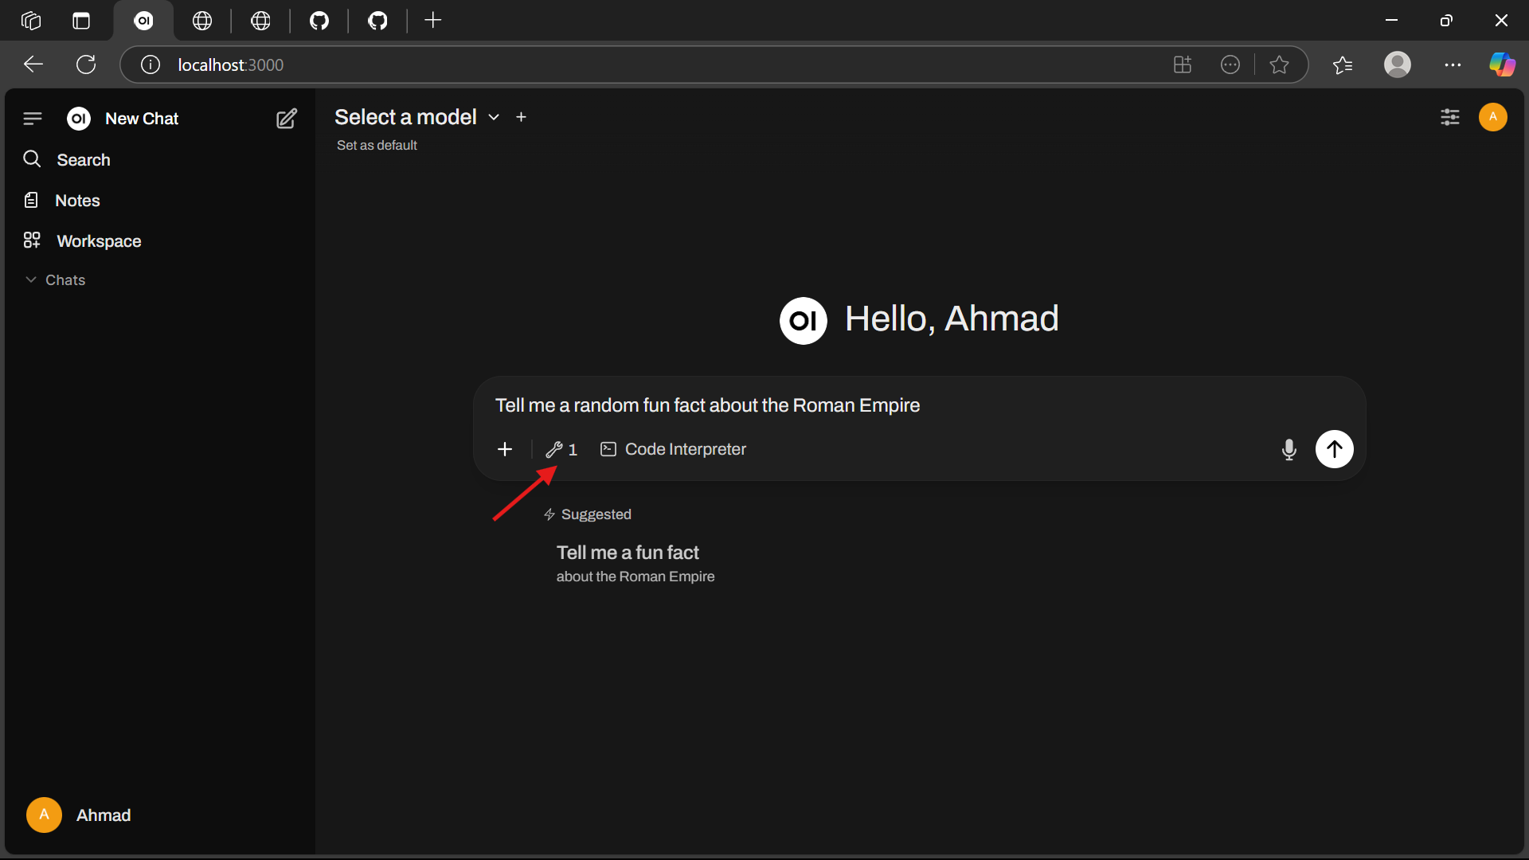Send message with the up-arrow button
The height and width of the screenshot is (860, 1529).
coord(1334,450)
